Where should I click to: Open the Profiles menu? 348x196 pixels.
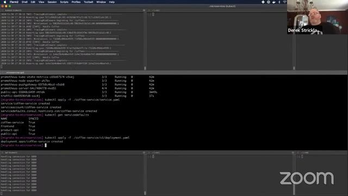76,2
